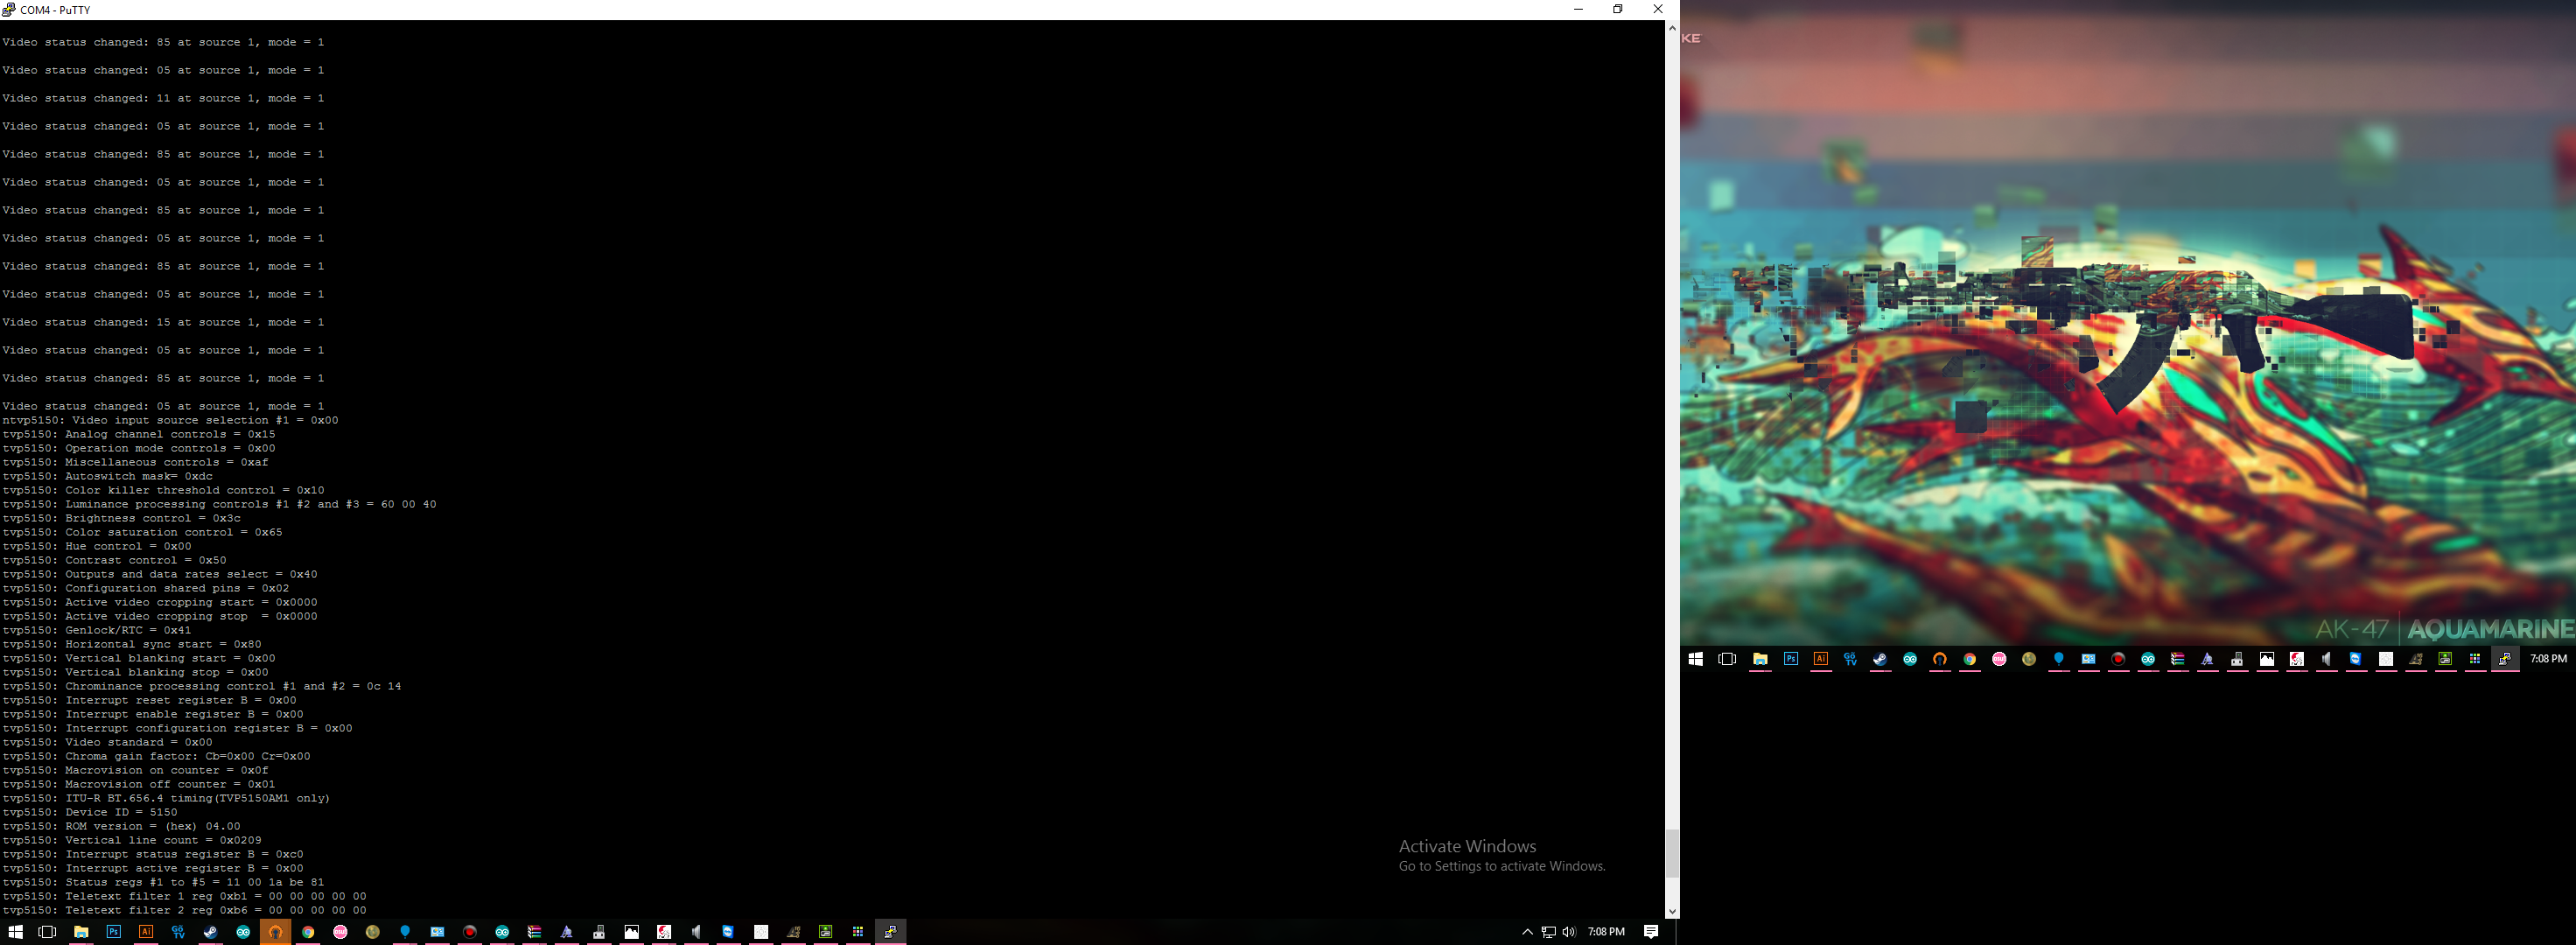Open colored grid app on PuTTY-side taskbar

pyautogui.click(x=858, y=932)
